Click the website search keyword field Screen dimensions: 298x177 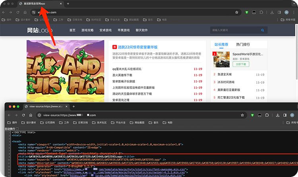[235, 30]
